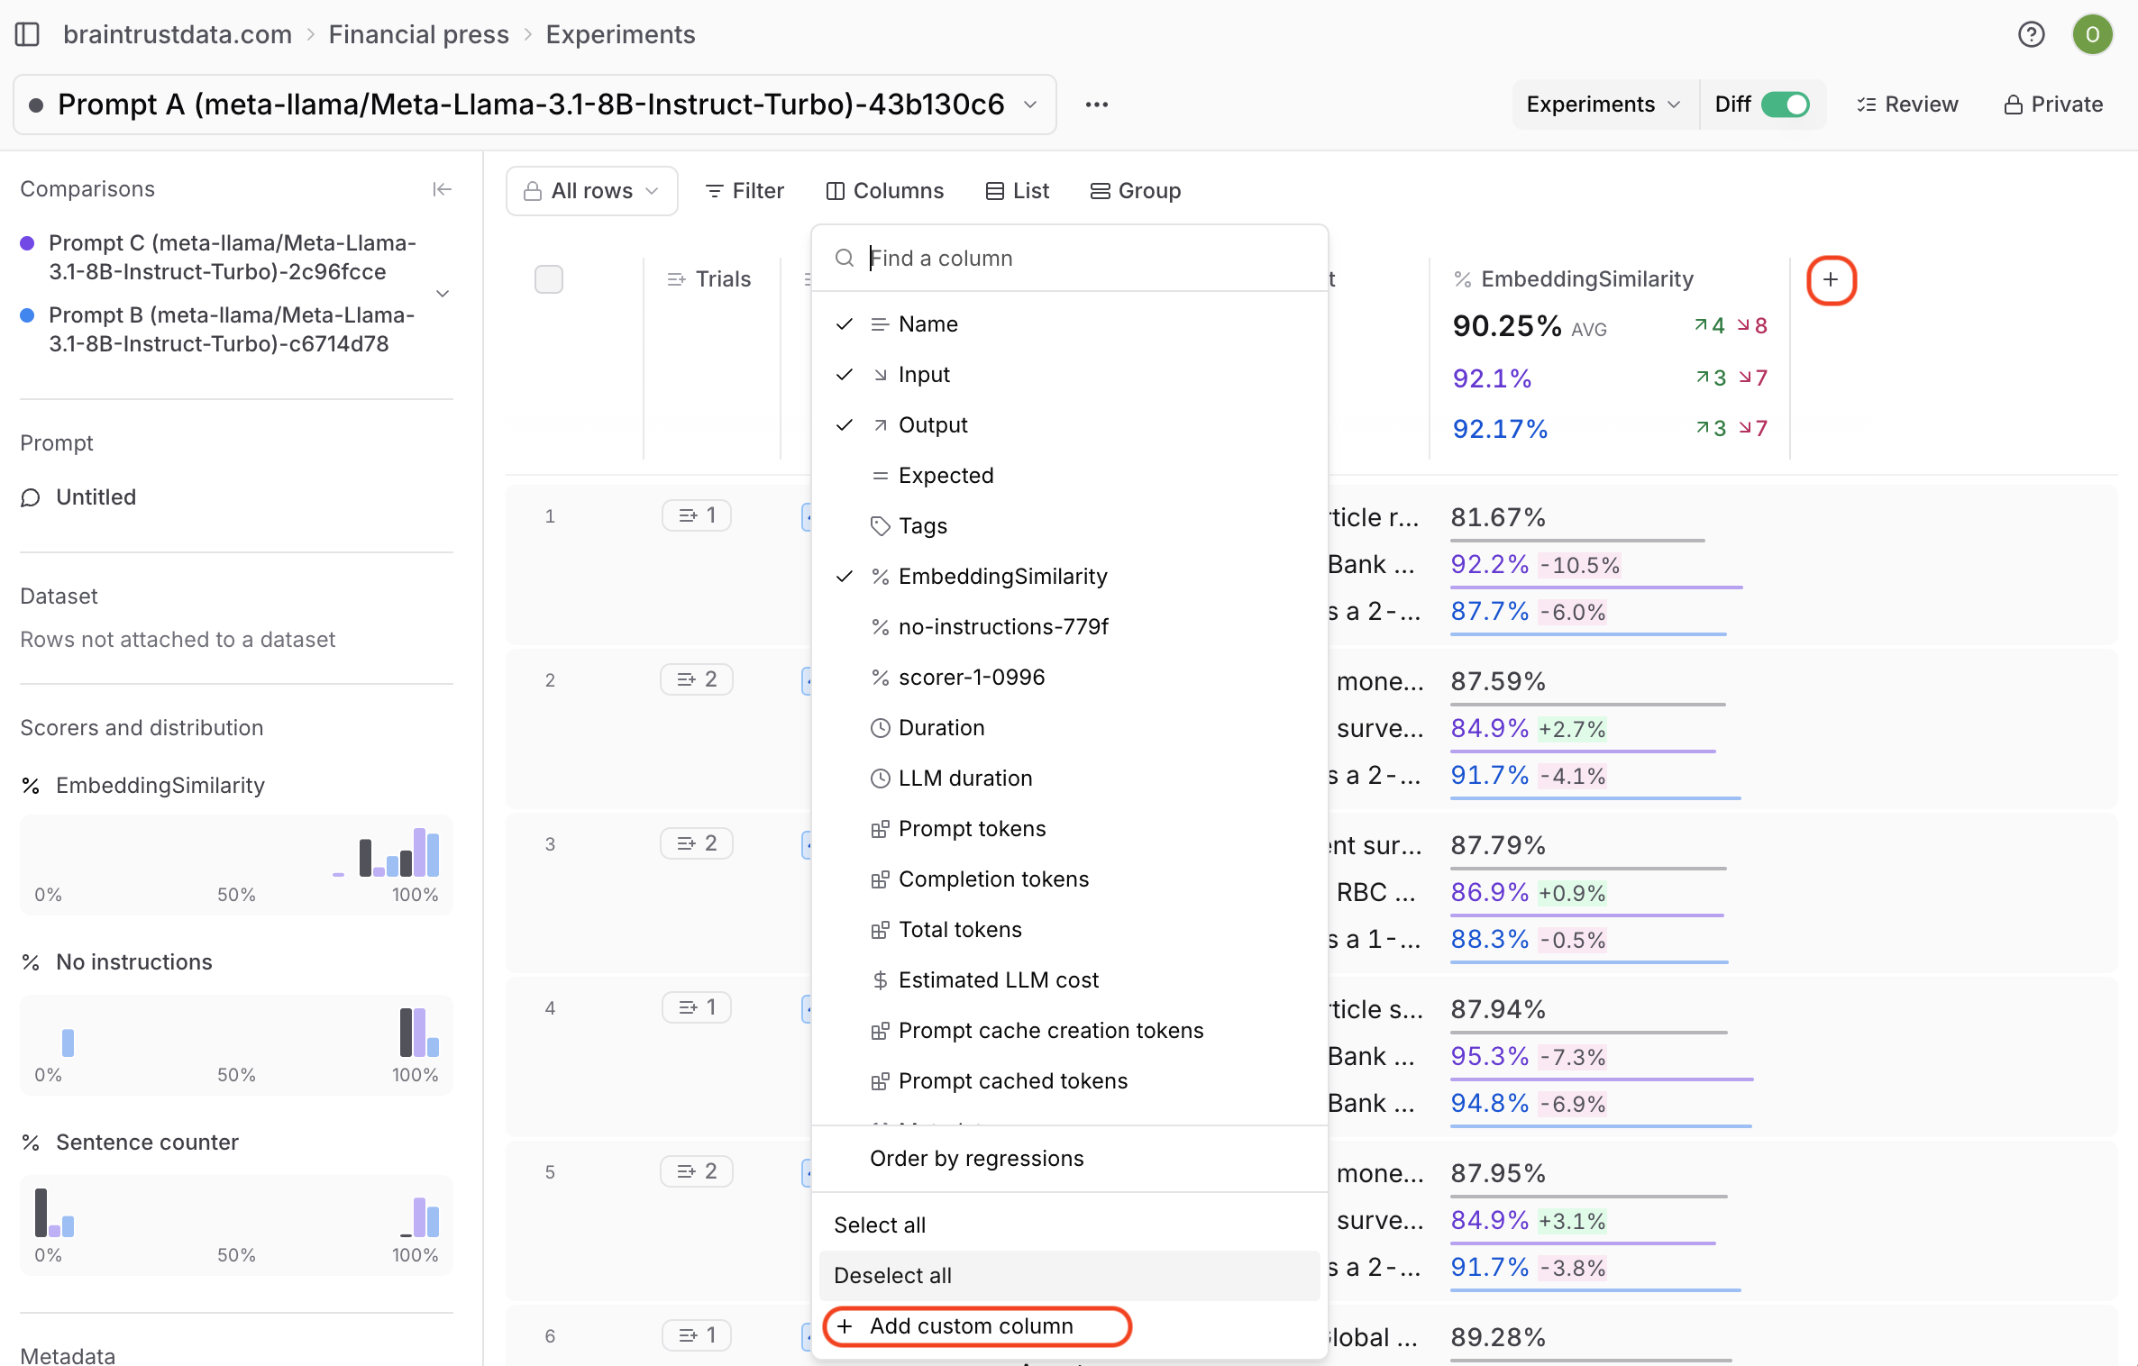Expand the All rows dropdown

coord(592,191)
